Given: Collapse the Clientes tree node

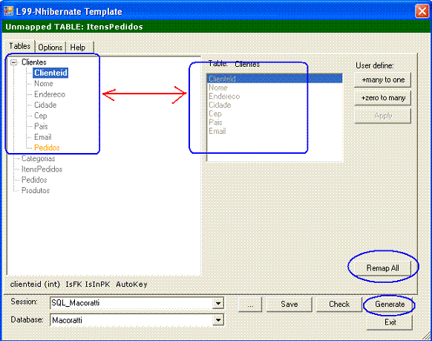Looking at the screenshot, I should tap(13, 62).
